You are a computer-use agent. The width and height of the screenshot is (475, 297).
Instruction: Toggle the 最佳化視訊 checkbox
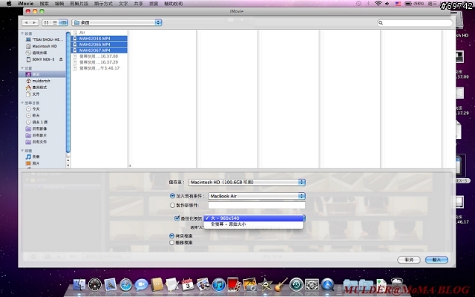click(x=177, y=218)
